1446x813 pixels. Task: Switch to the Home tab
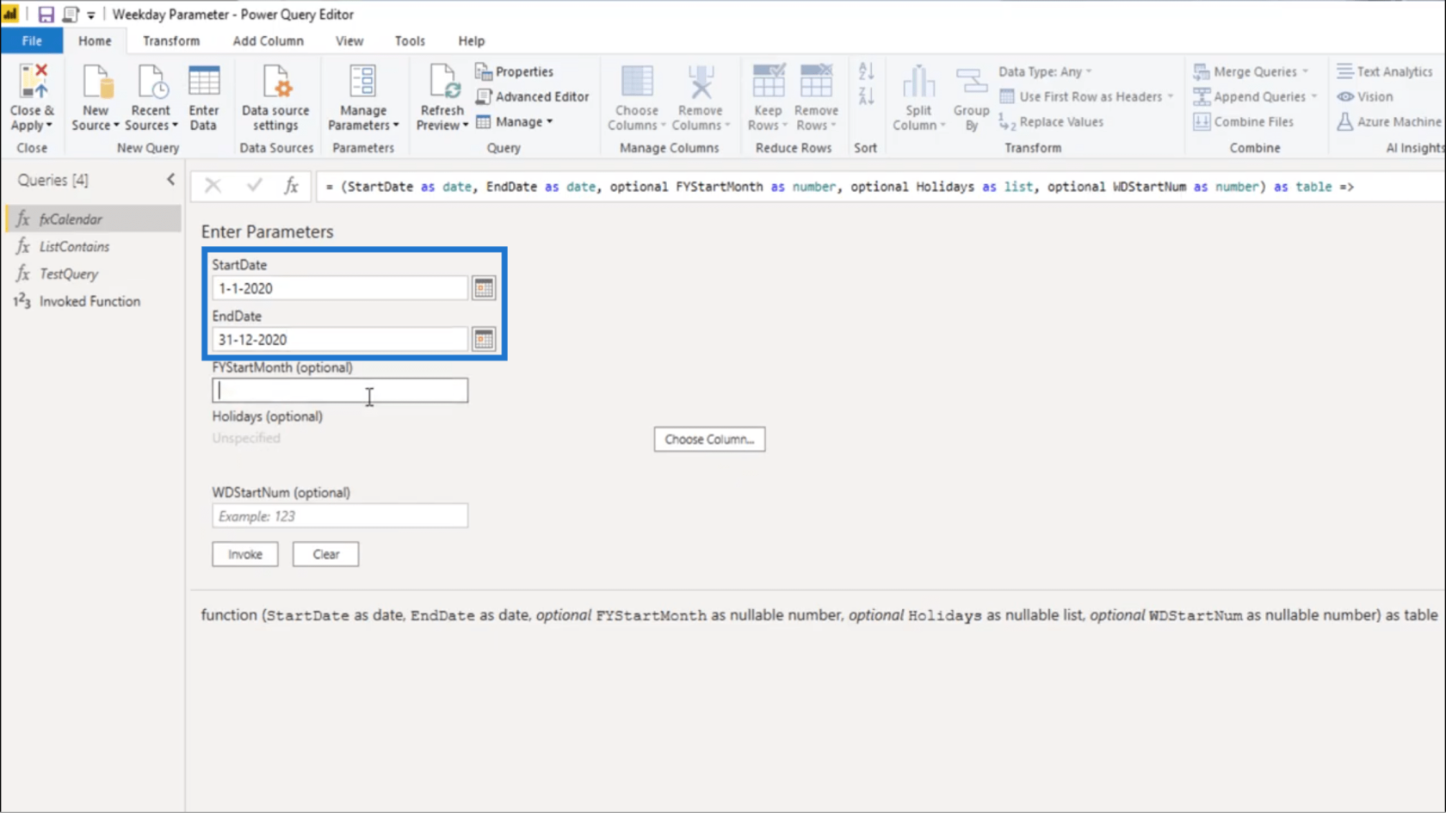coord(95,40)
